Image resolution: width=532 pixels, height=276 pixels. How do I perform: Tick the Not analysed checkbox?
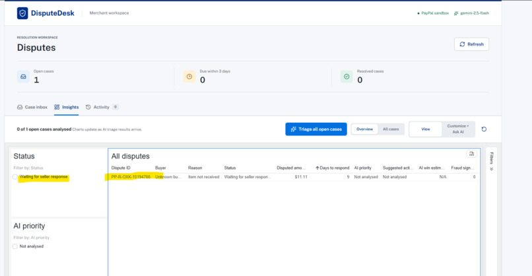(15, 246)
